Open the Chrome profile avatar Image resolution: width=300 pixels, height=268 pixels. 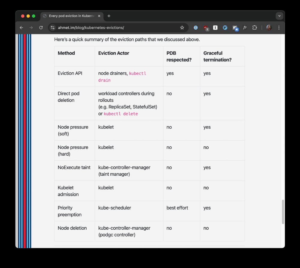[269, 28]
